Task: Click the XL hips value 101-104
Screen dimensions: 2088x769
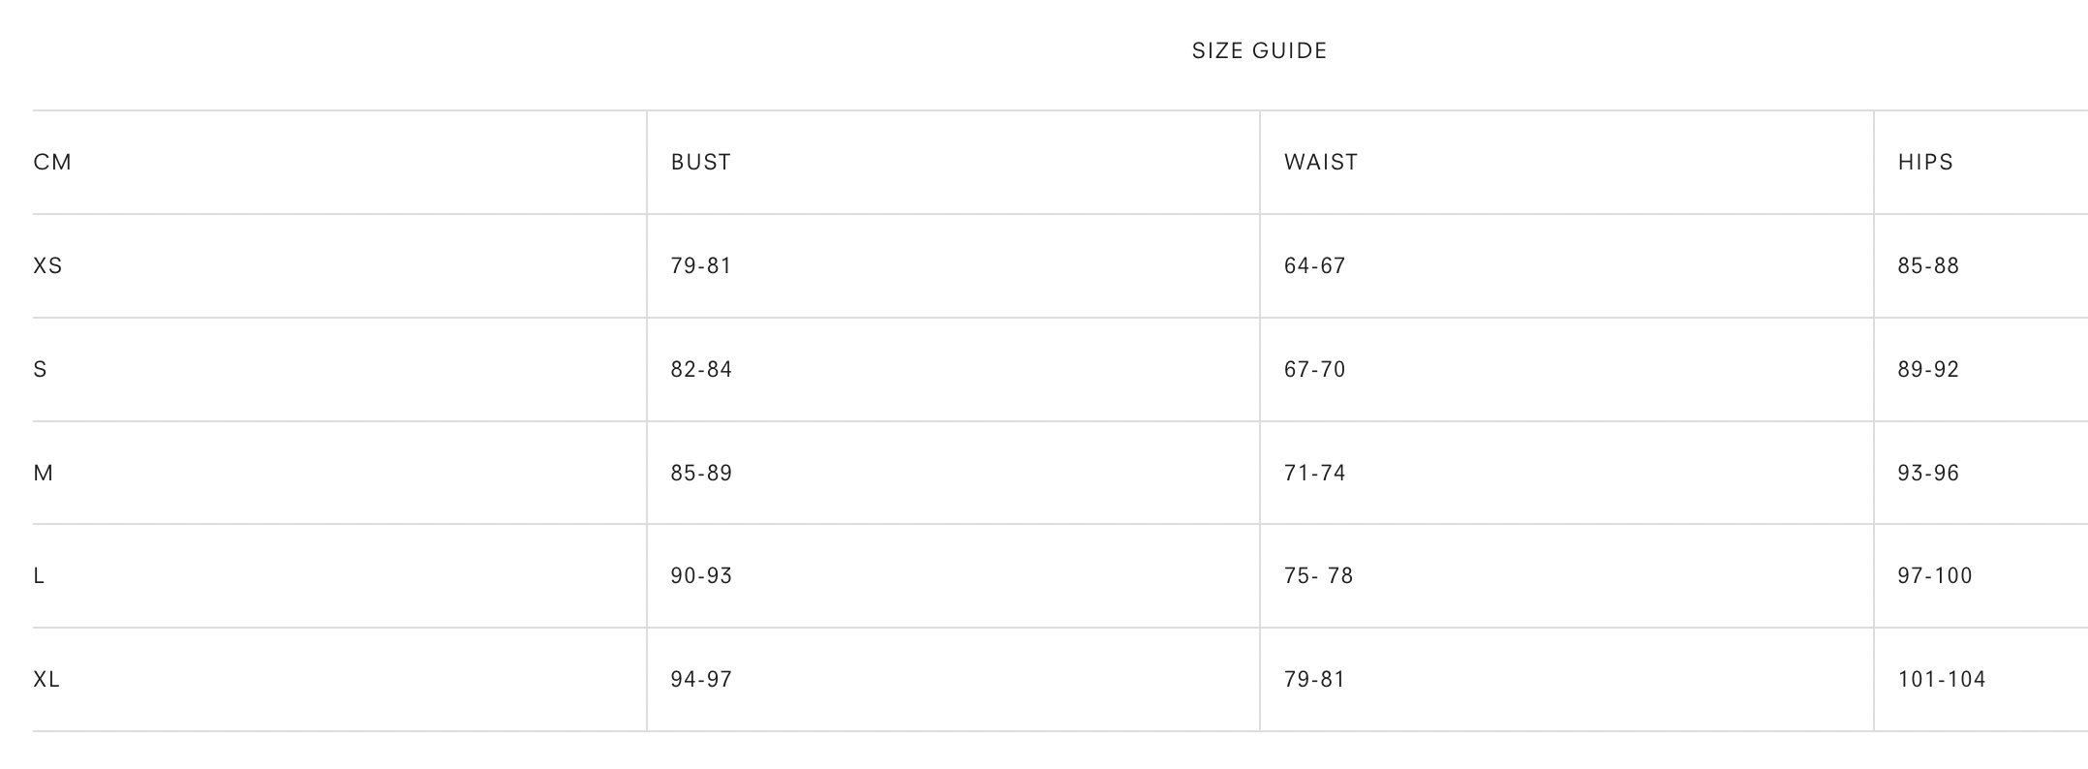Action: pyautogui.click(x=1942, y=680)
